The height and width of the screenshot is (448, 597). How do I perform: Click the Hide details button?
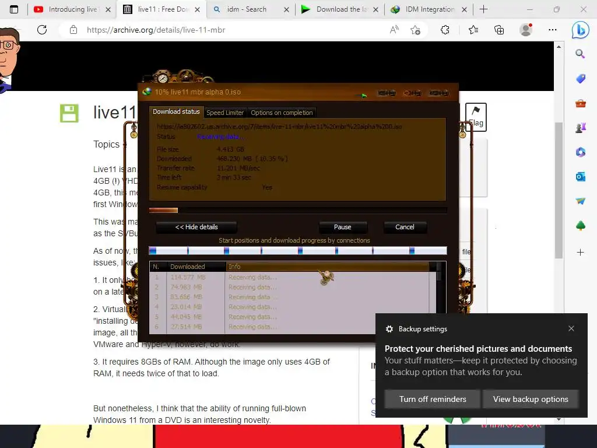pos(196,227)
